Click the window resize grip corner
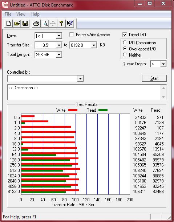174x222 pixels. click(x=169, y=217)
